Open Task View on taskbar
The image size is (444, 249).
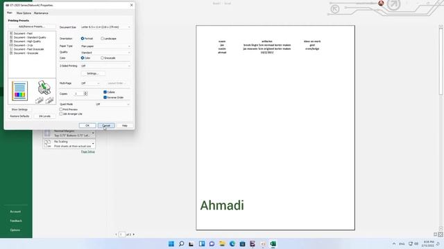tap(191, 243)
